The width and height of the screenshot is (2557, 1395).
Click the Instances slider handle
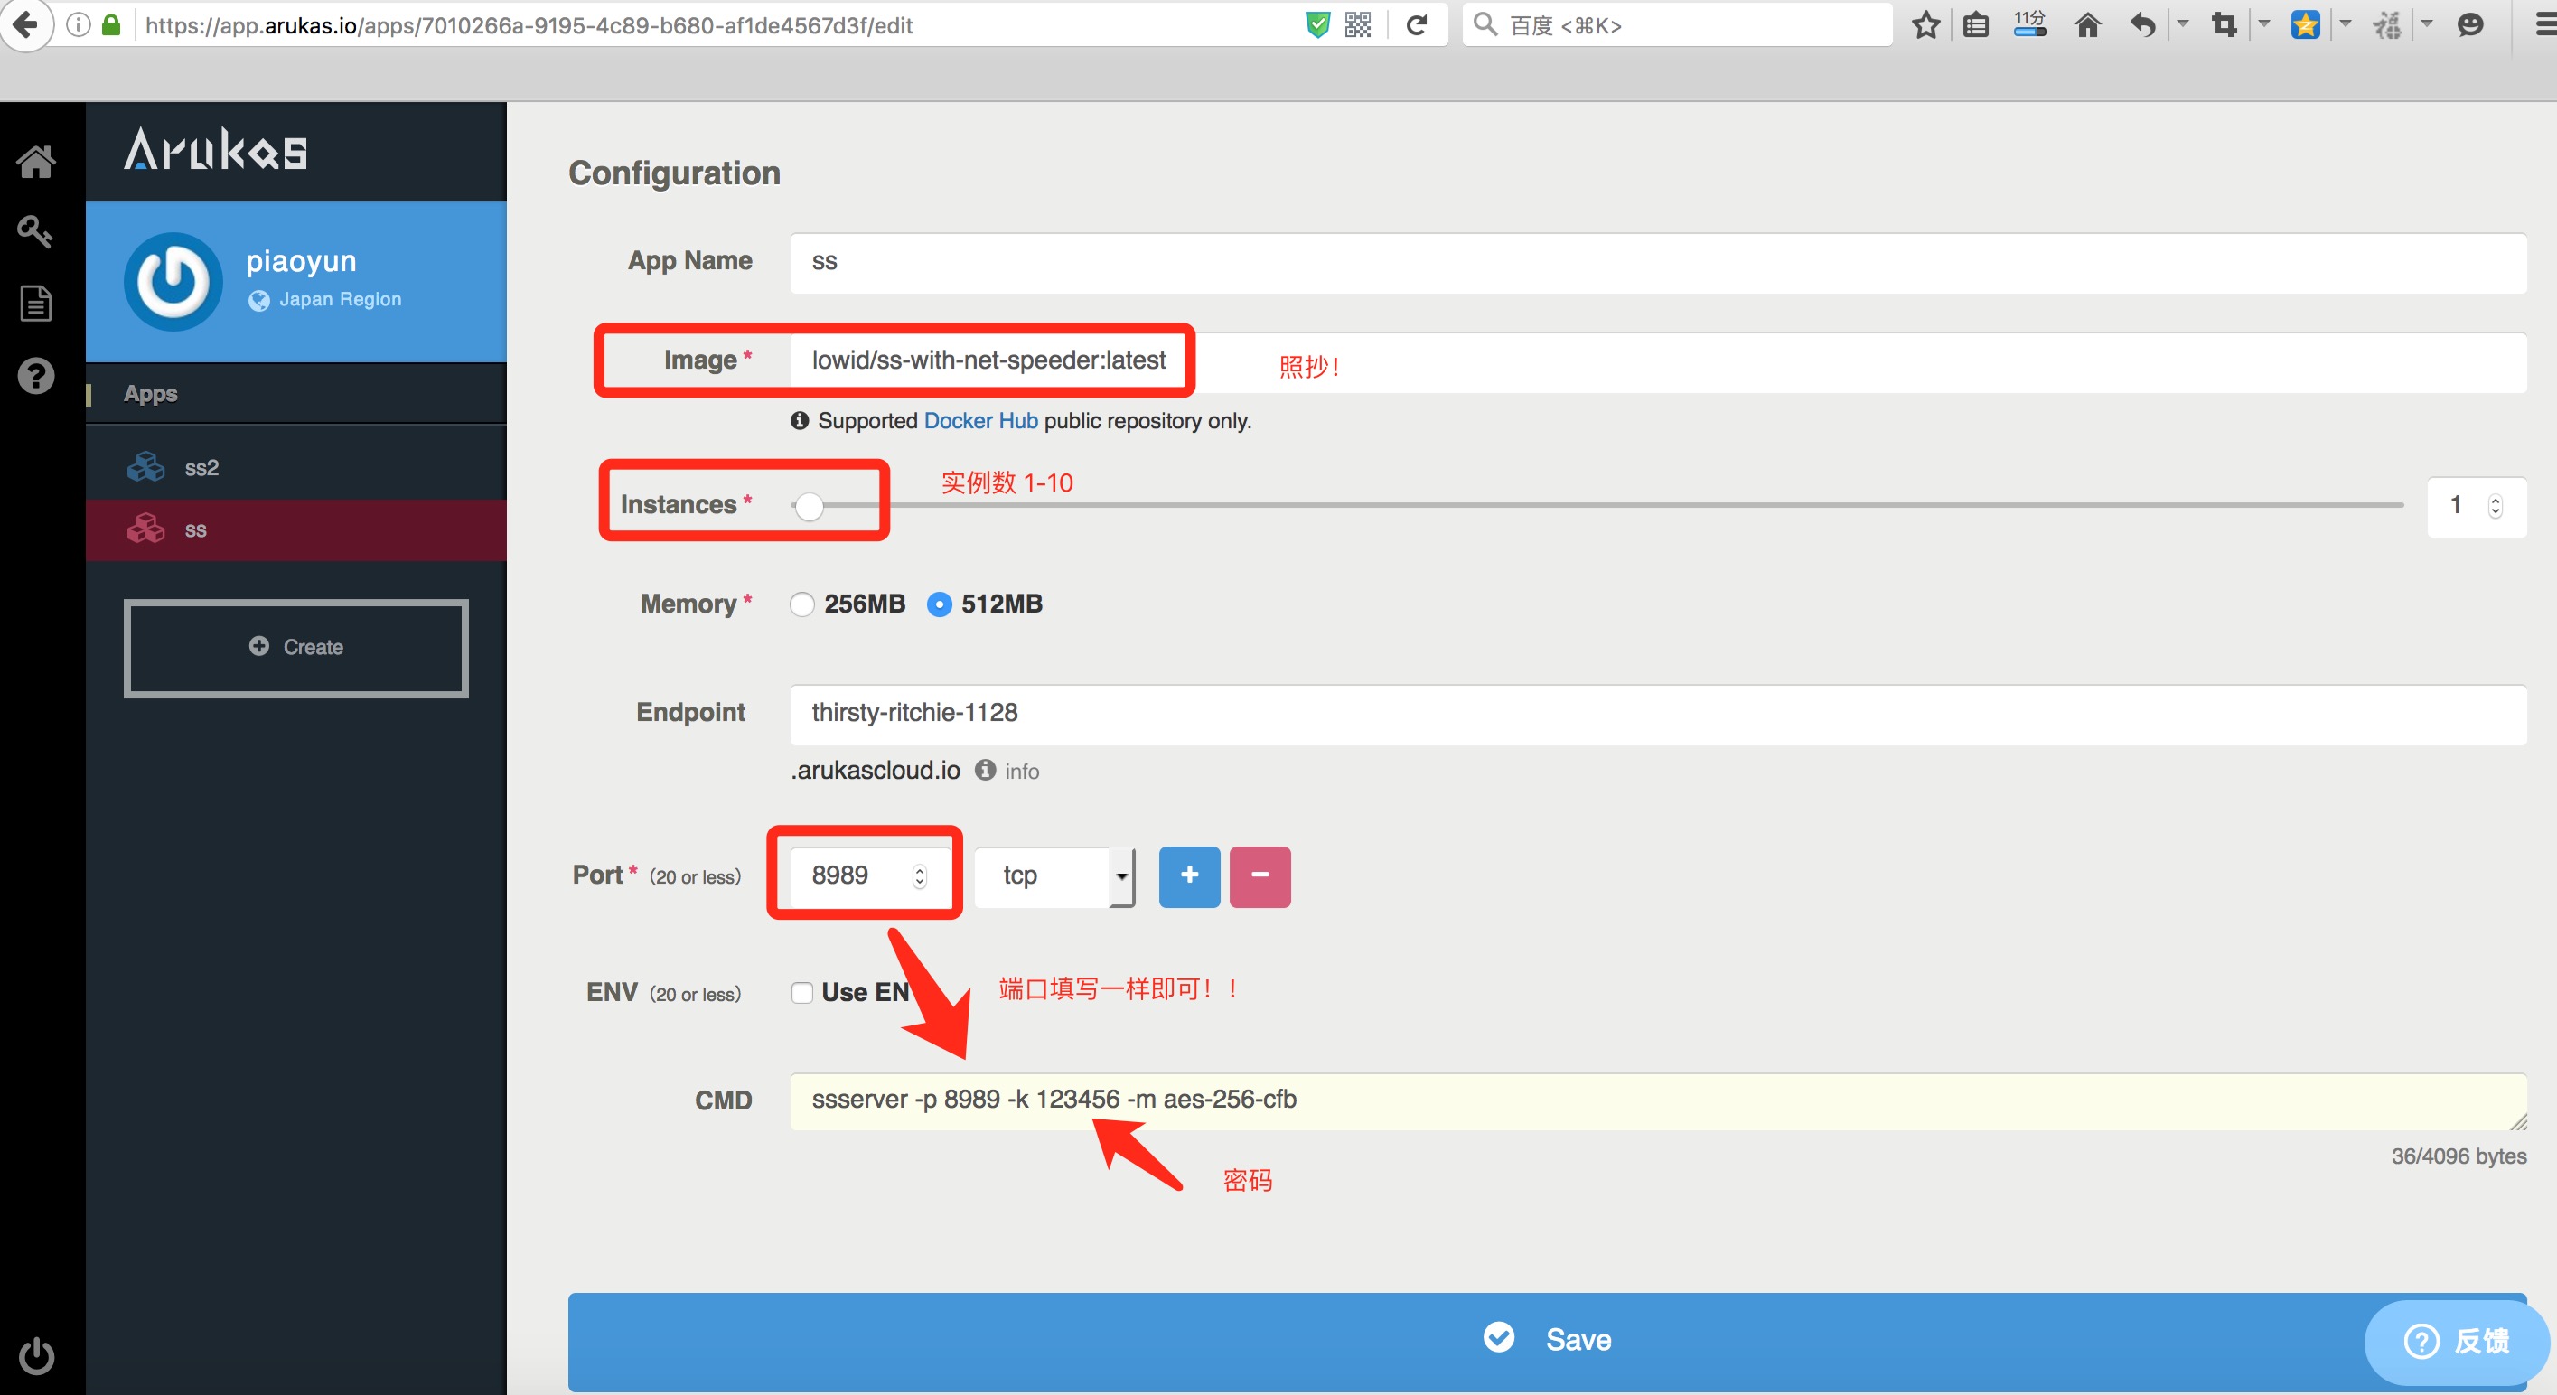[x=809, y=505]
